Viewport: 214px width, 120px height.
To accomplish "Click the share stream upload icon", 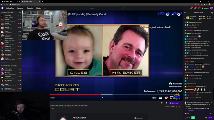I will pyautogui.click(x=177, y=107).
